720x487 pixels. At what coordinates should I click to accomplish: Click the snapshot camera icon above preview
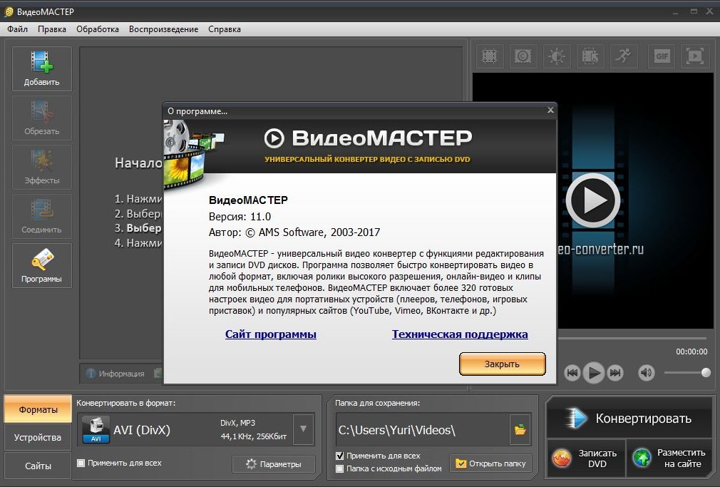pyautogui.click(x=523, y=56)
